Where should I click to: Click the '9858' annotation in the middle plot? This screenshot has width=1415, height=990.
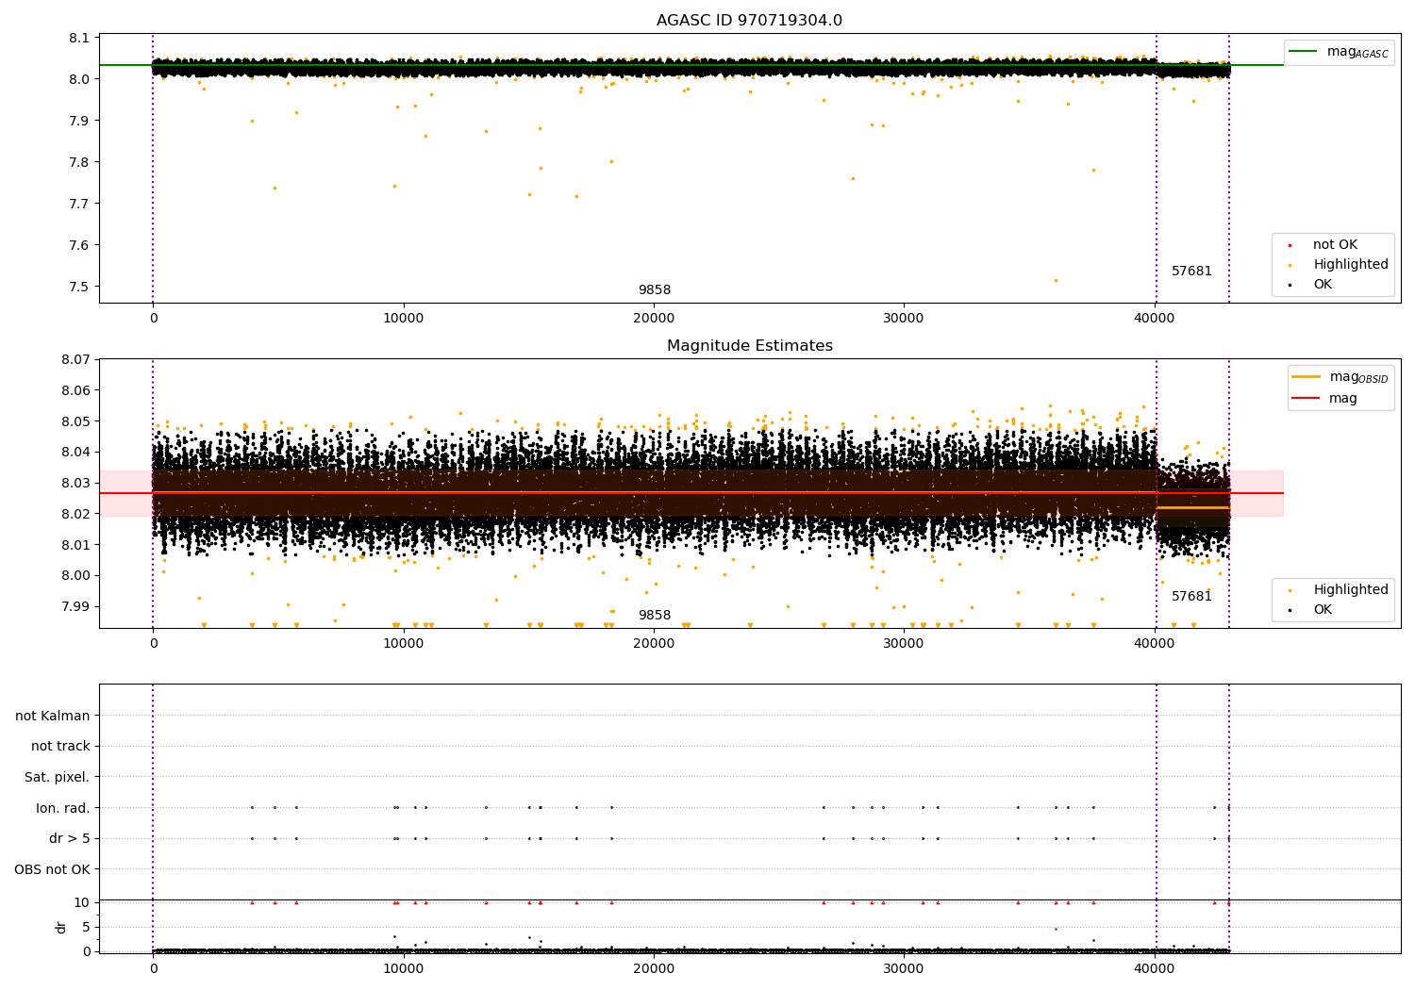click(655, 616)
